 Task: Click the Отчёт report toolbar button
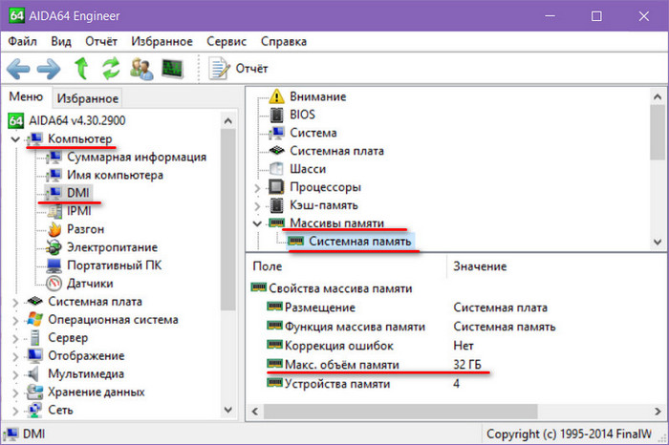pos(239,68)
